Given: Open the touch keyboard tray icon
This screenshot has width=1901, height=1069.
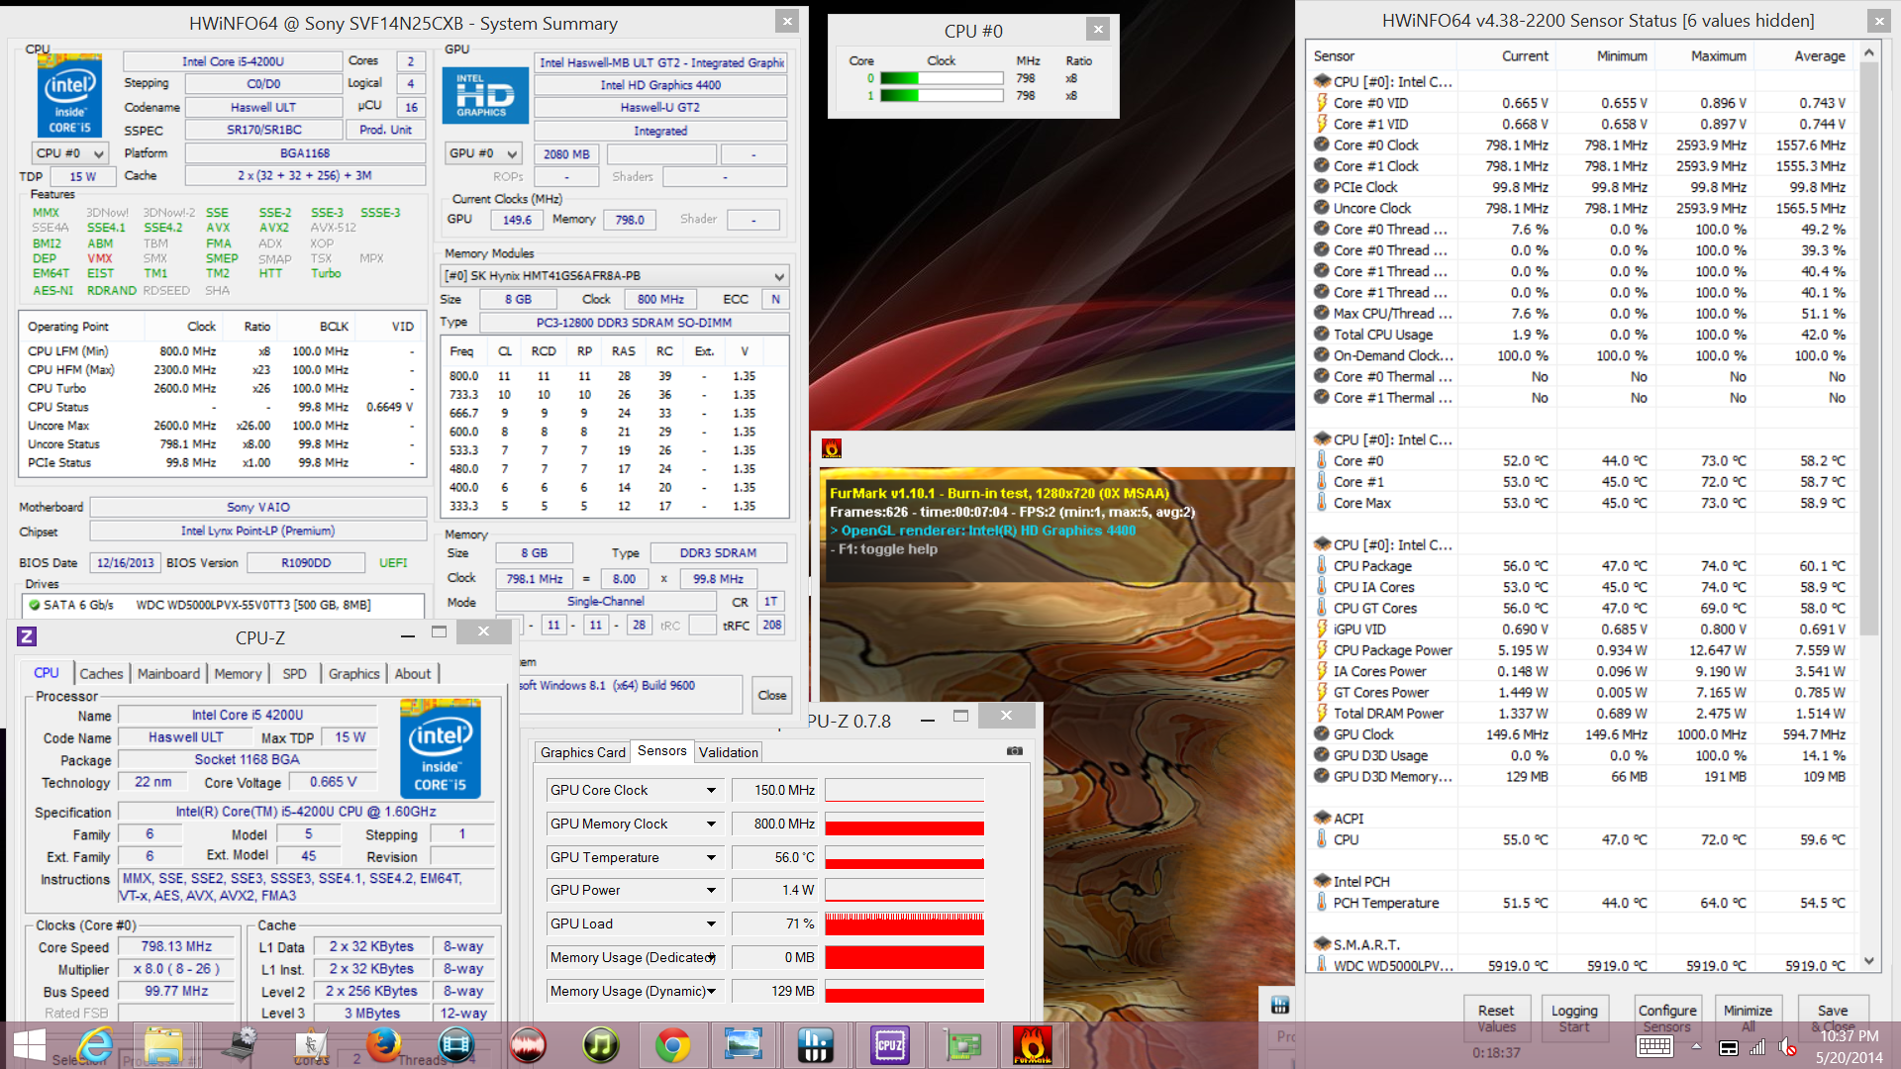Looking at the screenshot, I should click(1655, 1047).
